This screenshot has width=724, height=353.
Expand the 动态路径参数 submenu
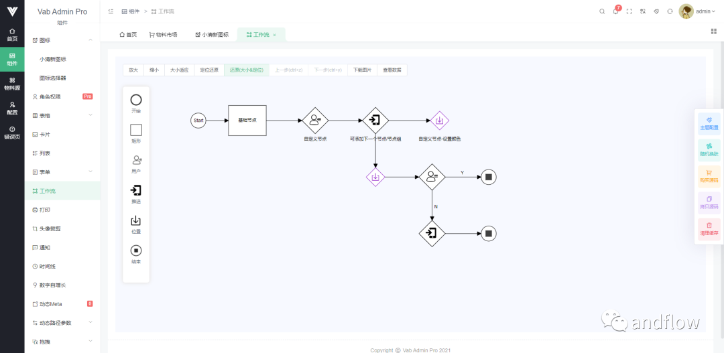[x=90, y=323]
